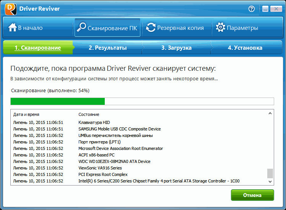
Task: Open the help question mark icon
Action: [252, 9]
